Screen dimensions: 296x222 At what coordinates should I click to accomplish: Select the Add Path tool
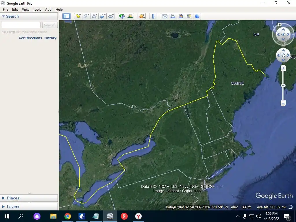pyautogui.click(x=95, y=16)
